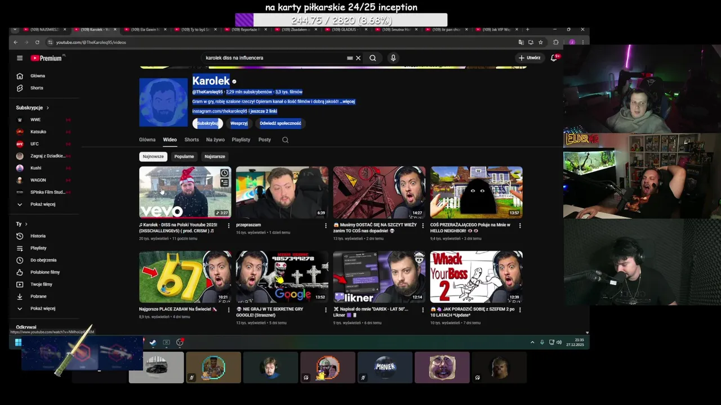The height and width of the screenshot is (405, 721).
Task: Click the translate page icon
Action: click(521, 42)
